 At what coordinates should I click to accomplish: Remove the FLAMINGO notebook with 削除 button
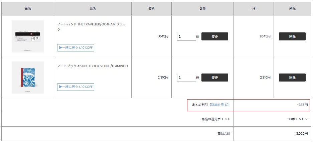292,78
